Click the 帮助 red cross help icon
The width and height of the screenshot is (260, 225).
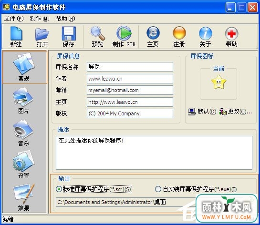(232, 37)
